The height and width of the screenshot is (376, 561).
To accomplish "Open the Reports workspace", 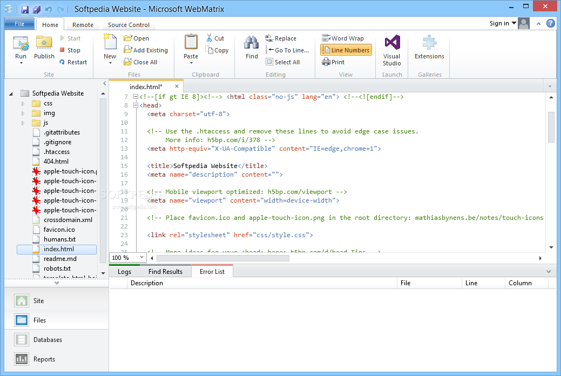I will click(57, 359).
